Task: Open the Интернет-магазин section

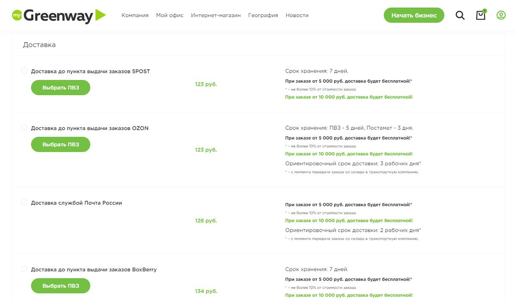Action: [216, 16]
